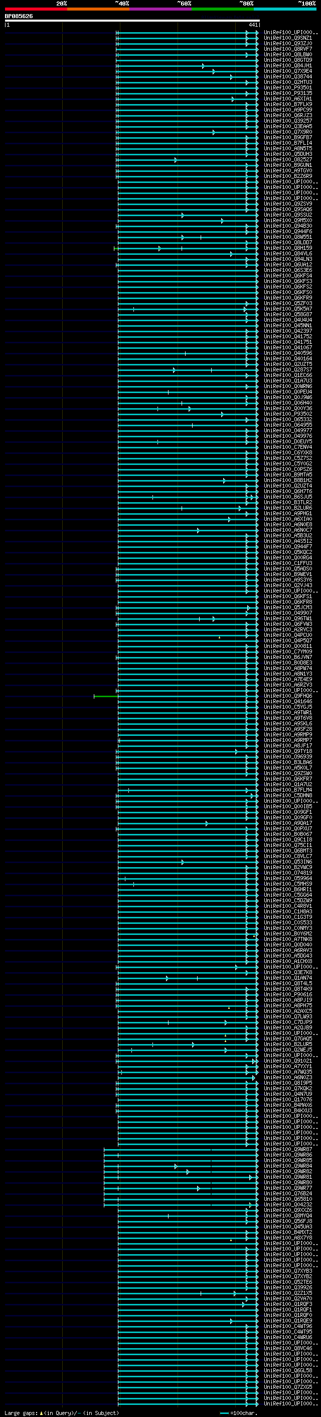321x1417 pixels.
Task: Select the purple ~60% legend segment
Action: coord(161,9)
